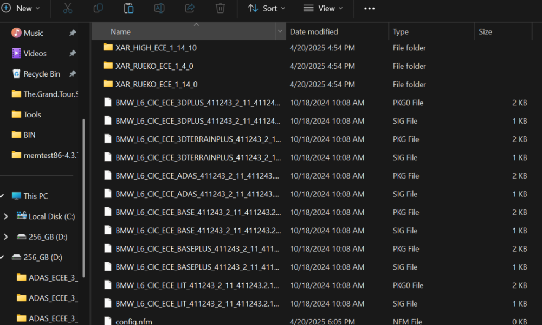The width and height of the screenshot is (542, 325).
Task: Click the Name column filter dropdown arrow
Action: click(x=280, y=32)
